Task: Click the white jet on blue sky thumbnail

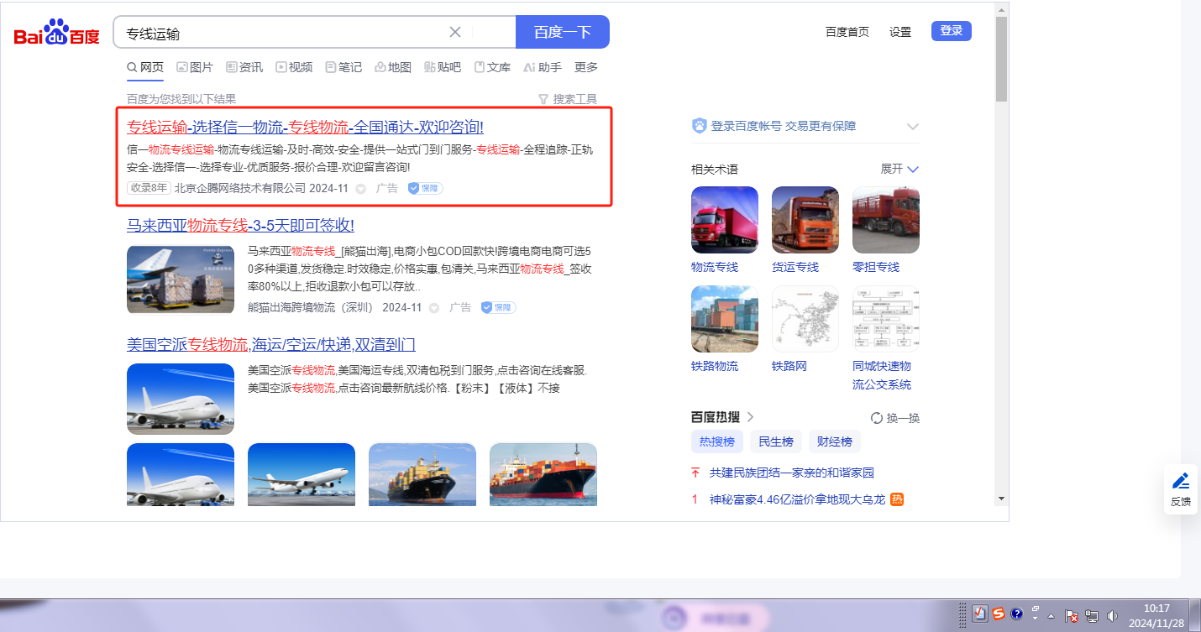Action: pos(302,474)
